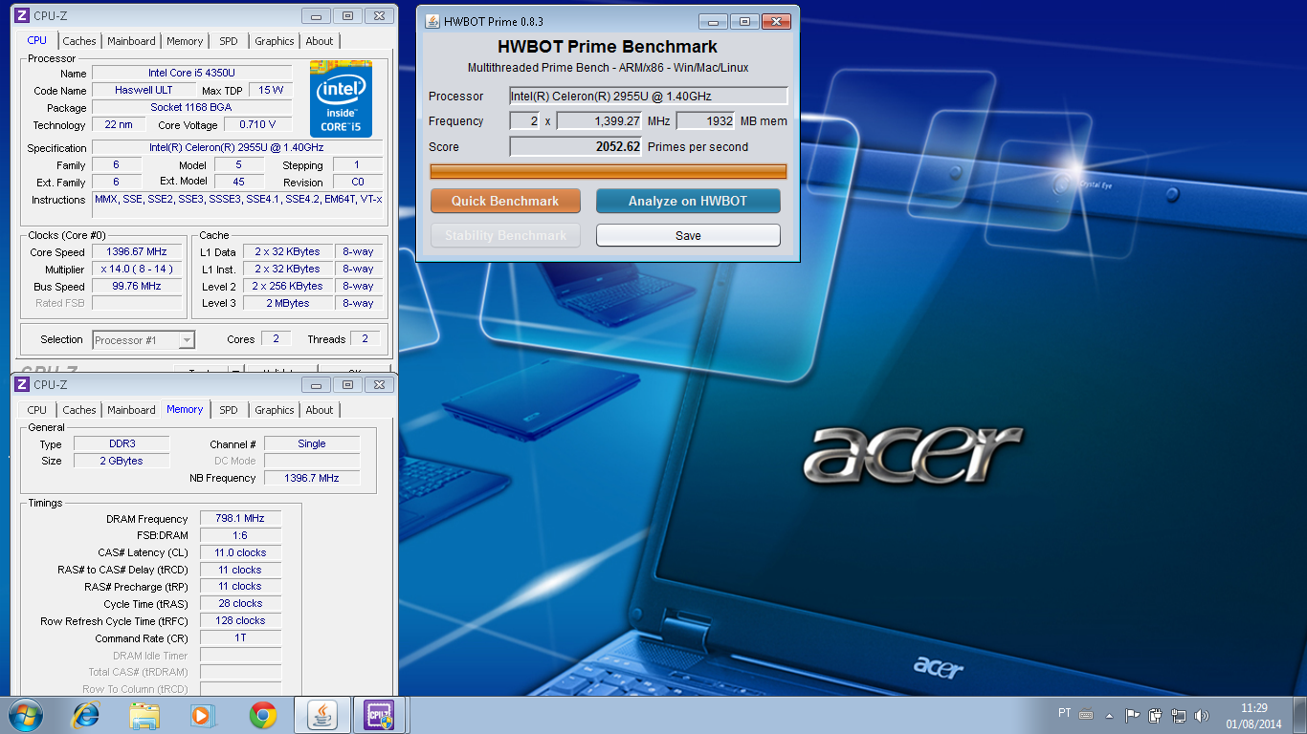Click the NB Frequency value 1396.7 MHz
This screenshot has height=734, width=1307.
[312, 478]
